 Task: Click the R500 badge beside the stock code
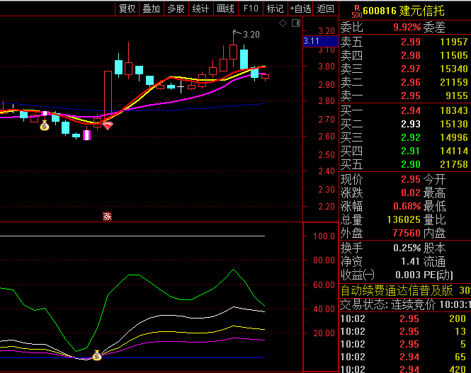(x=356, y=10)
